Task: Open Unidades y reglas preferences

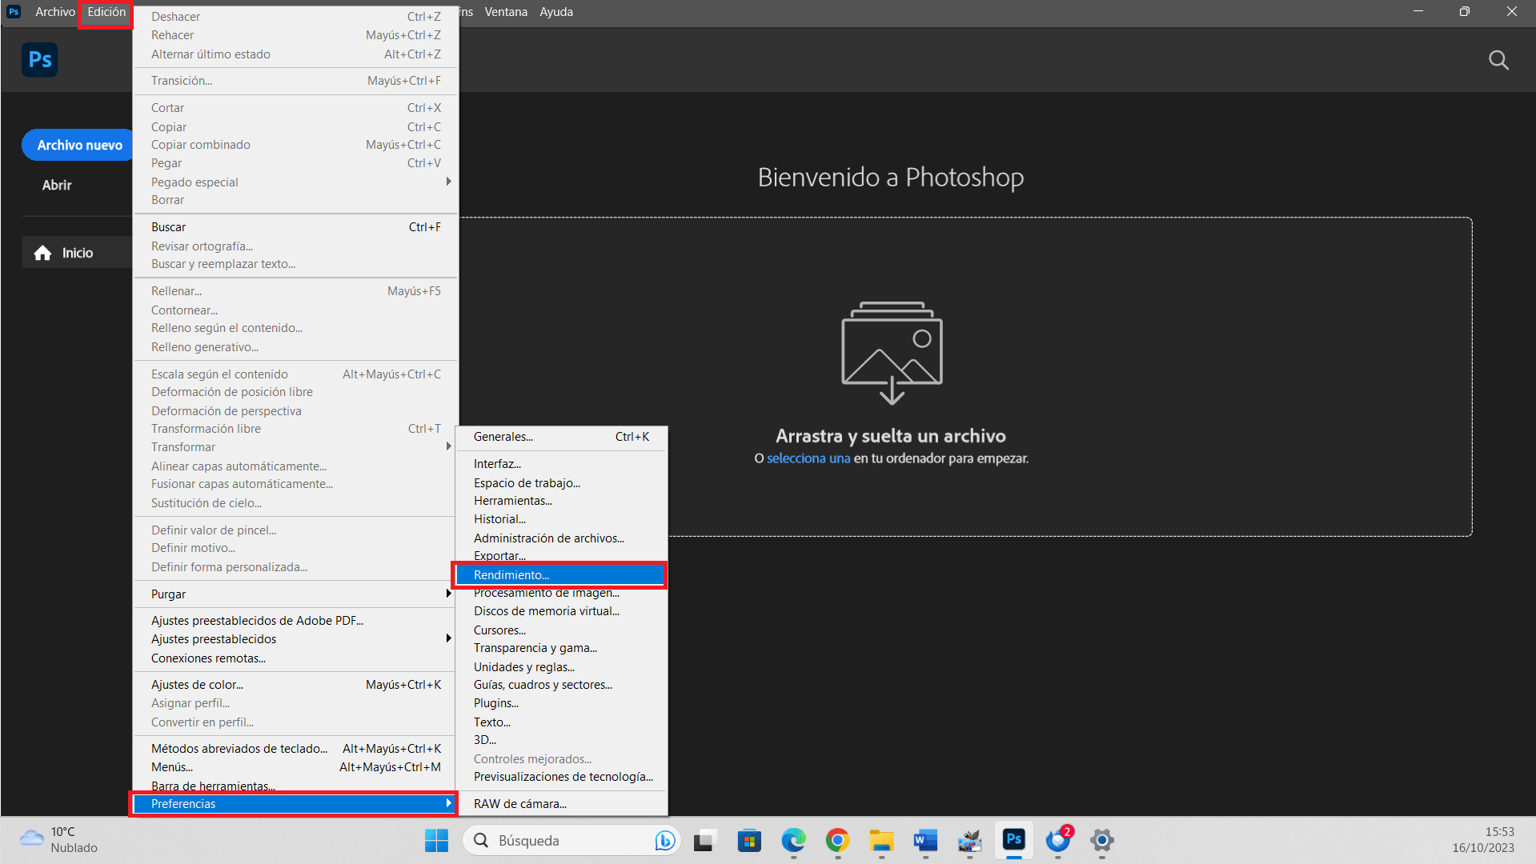Action: point(560,667)
